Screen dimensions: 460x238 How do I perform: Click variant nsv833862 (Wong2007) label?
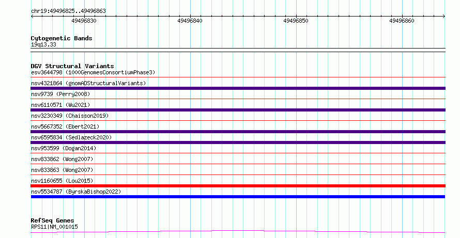[62, 159]
